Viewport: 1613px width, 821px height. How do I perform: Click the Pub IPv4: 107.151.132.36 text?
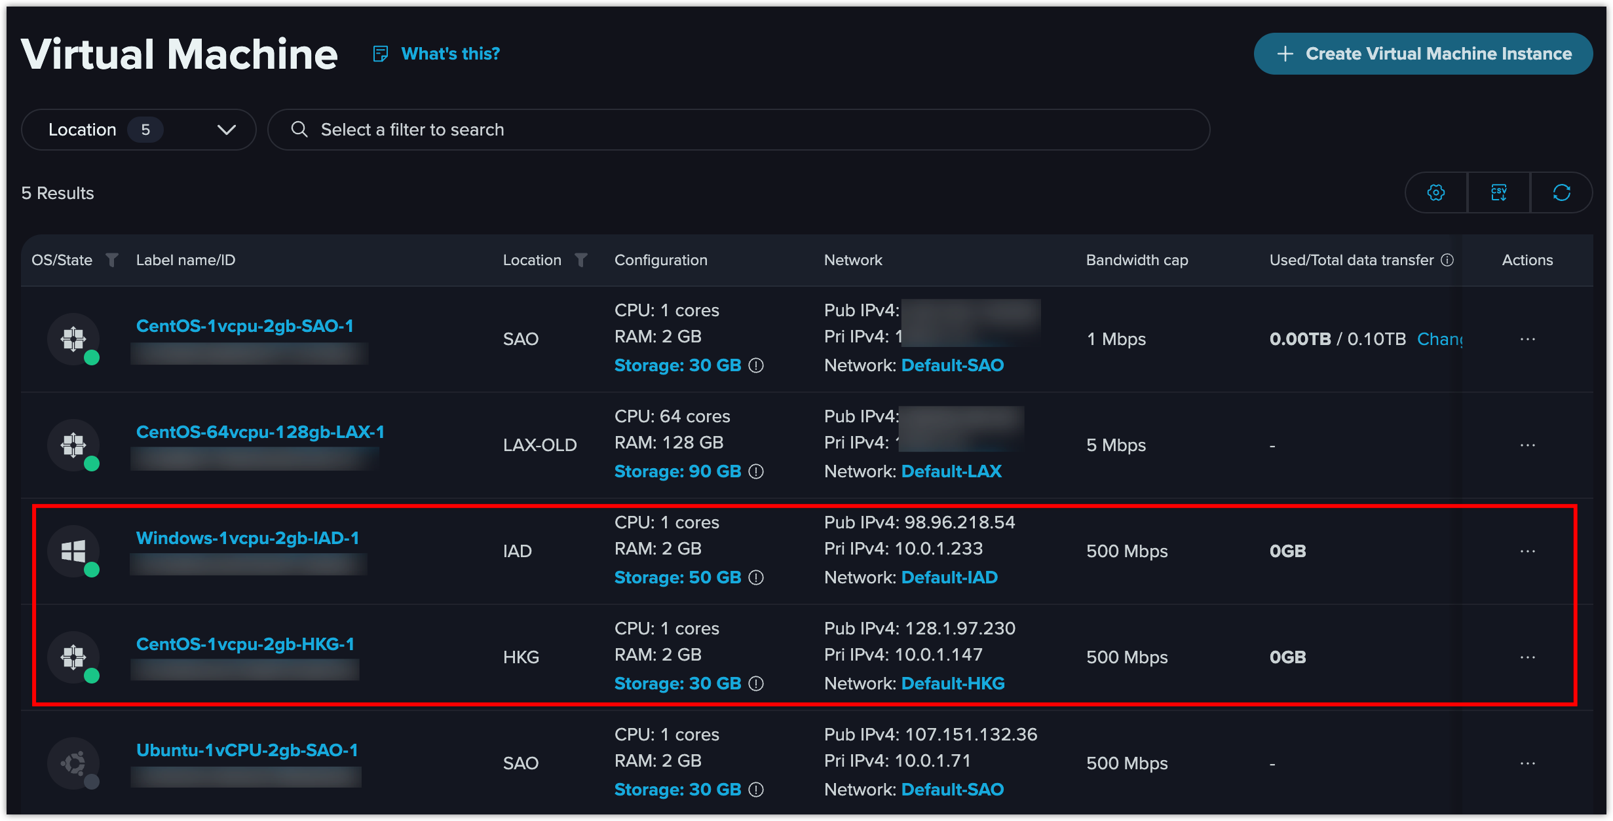click(930, 735)
